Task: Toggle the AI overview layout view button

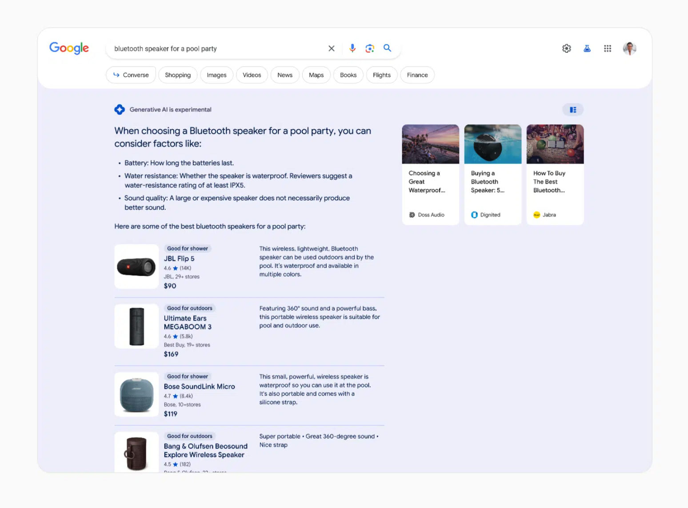Action: [573, 110]
